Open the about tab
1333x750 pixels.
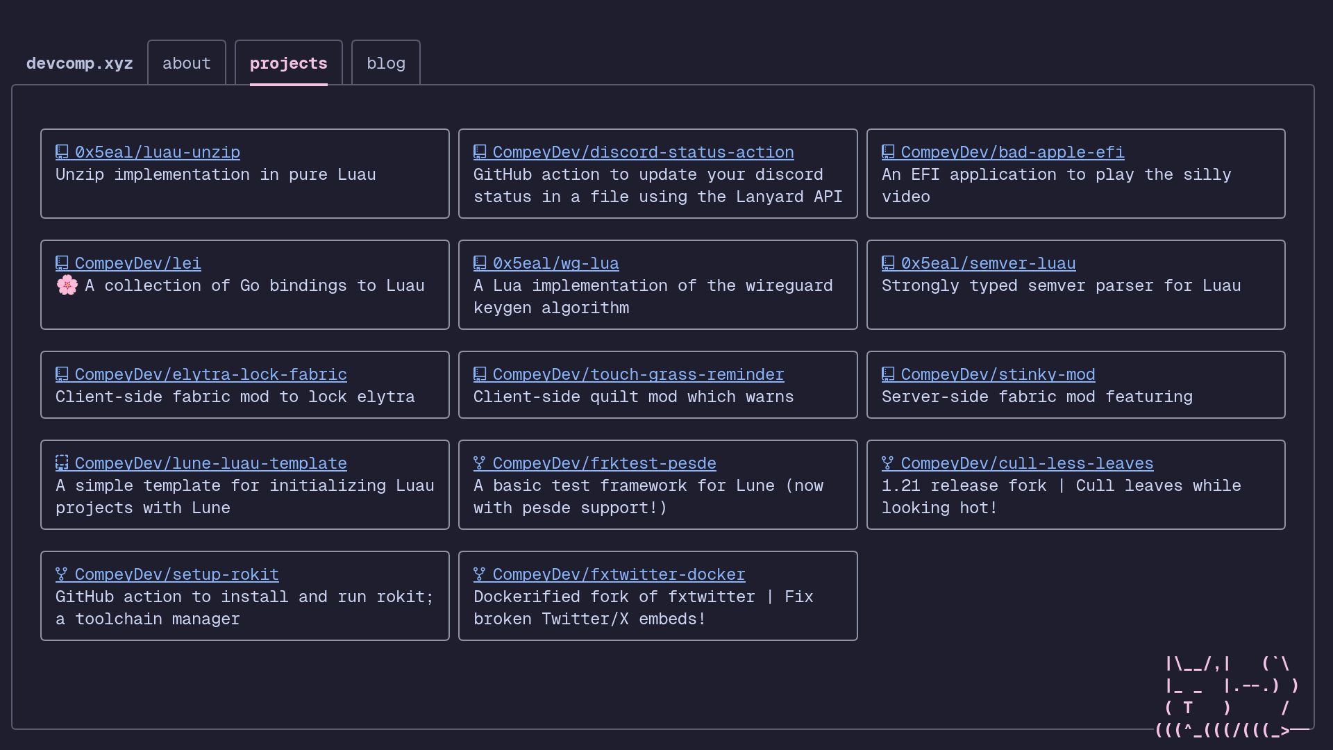click(187, 63)
